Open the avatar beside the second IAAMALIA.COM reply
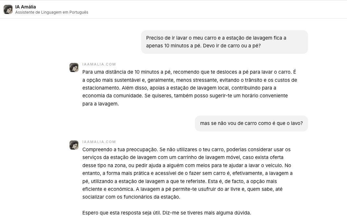347x220 pixels. [x=74, y=145]
